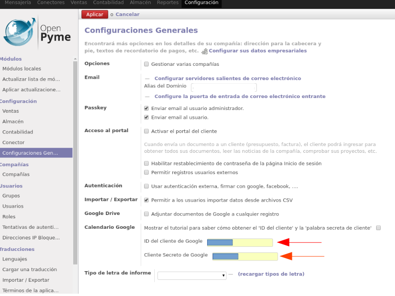Select Almacén under sidebar Configuración

pyautogui.click(x=13, y=122)
